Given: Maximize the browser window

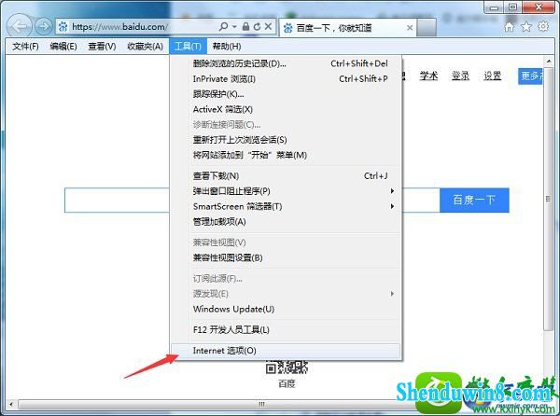Looking at the screenshot, I should click(x=512, y=7).
